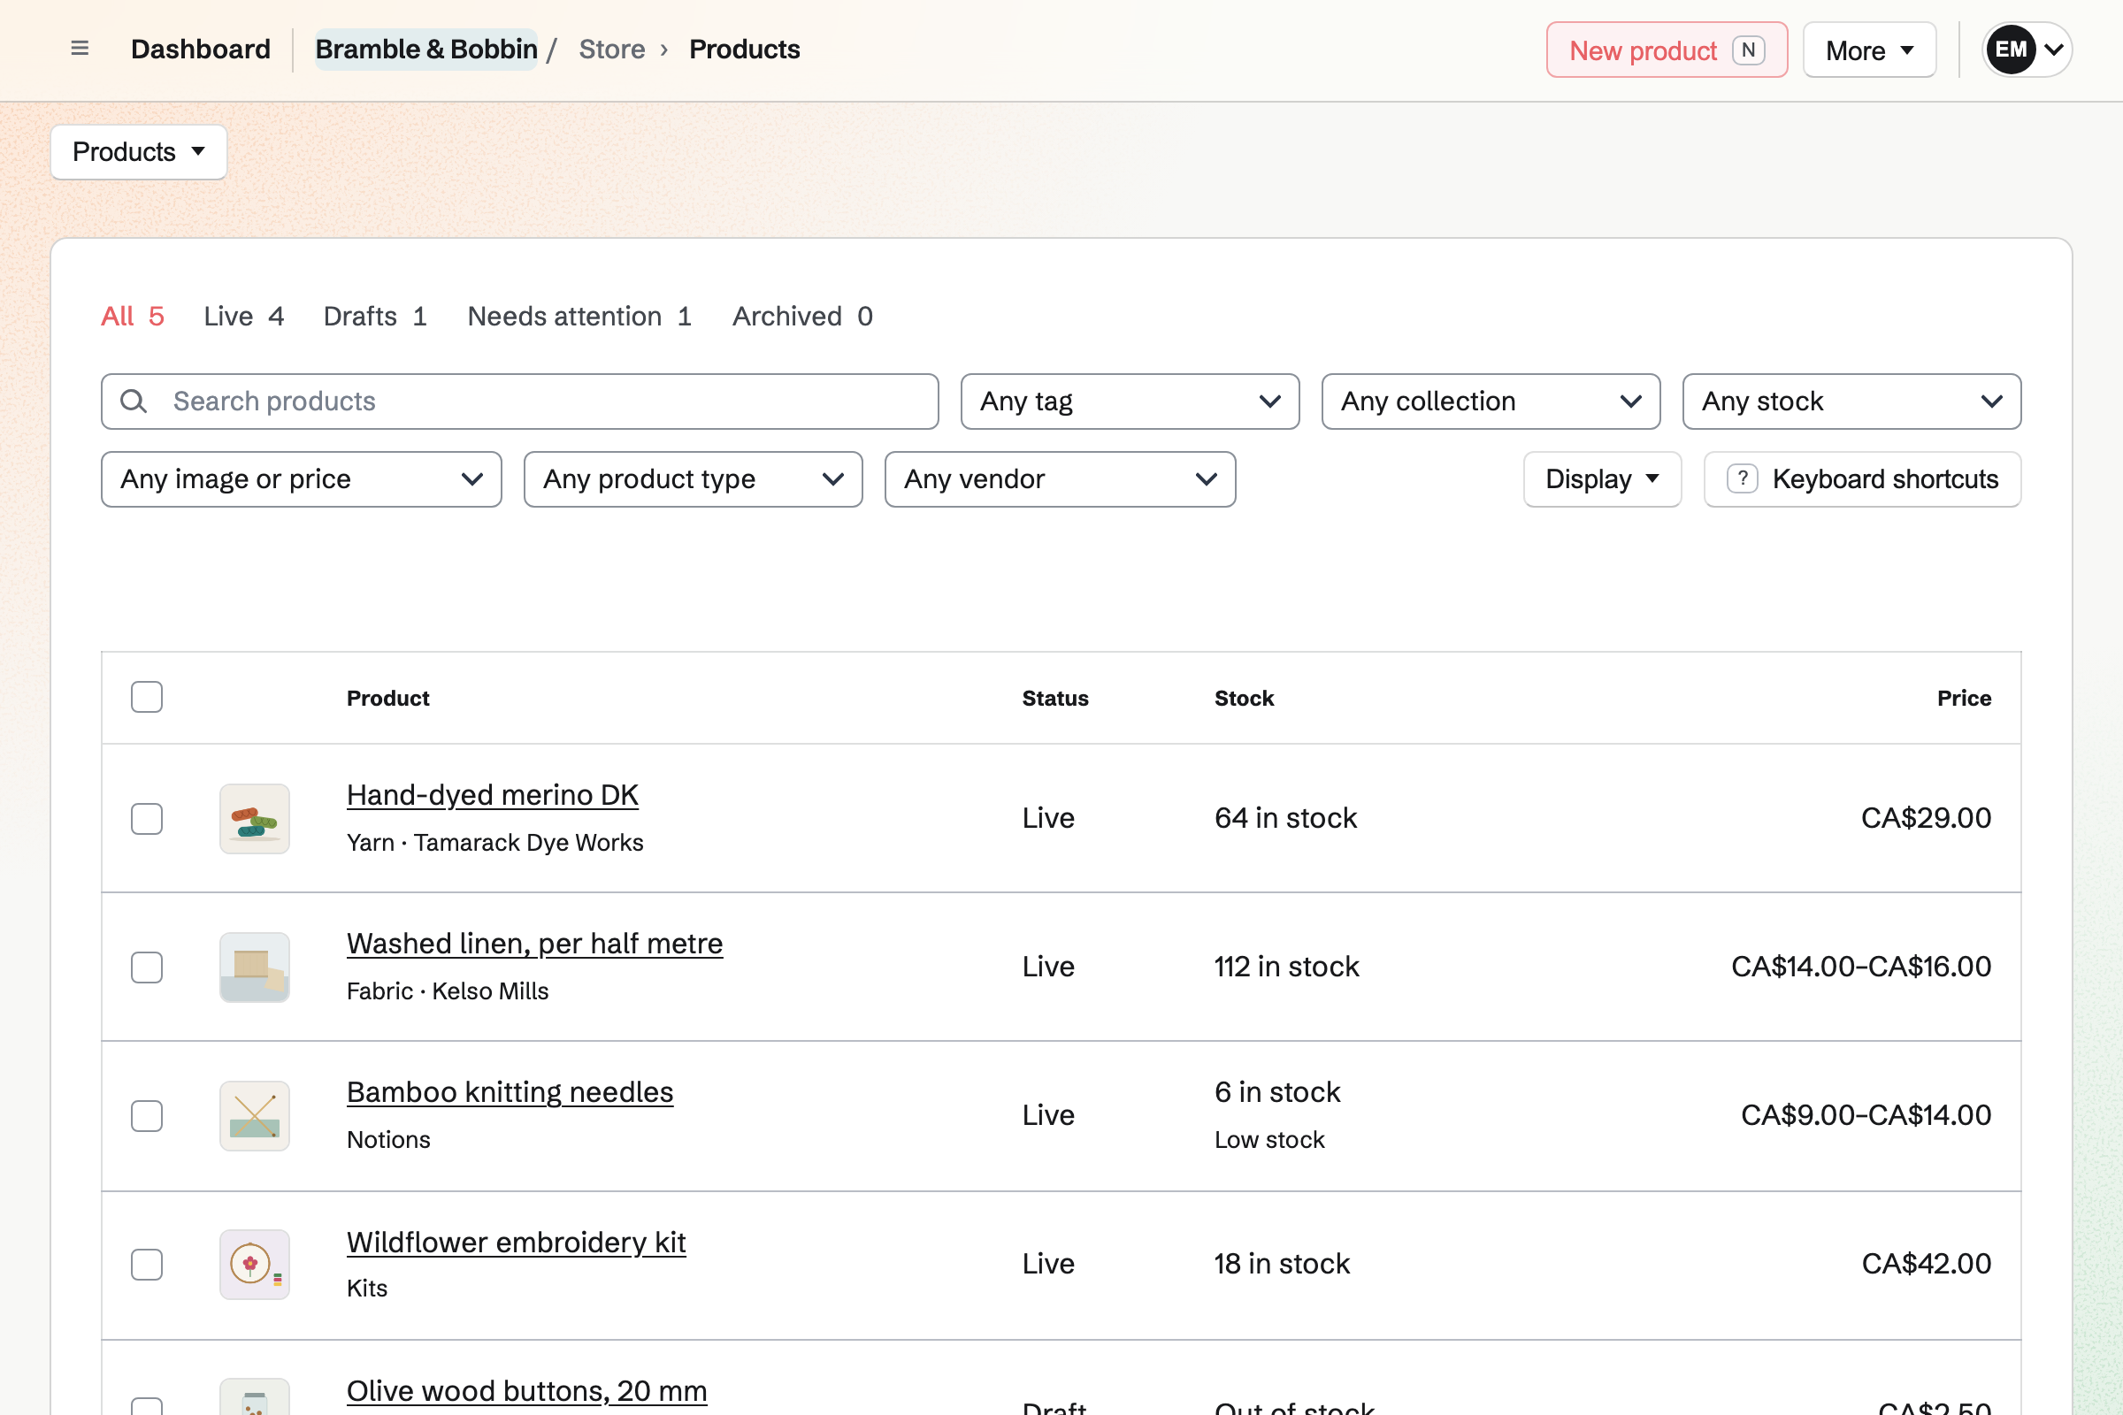This screenshot has height=1415, width=2123.
Task: Click the search magnifier icon
Action: click(x=134, y=402)
